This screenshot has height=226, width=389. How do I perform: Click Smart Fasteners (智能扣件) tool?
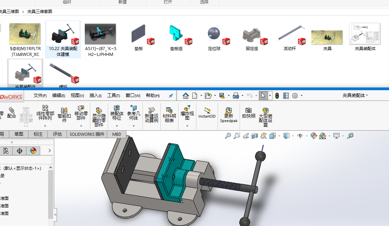[64, 115]
